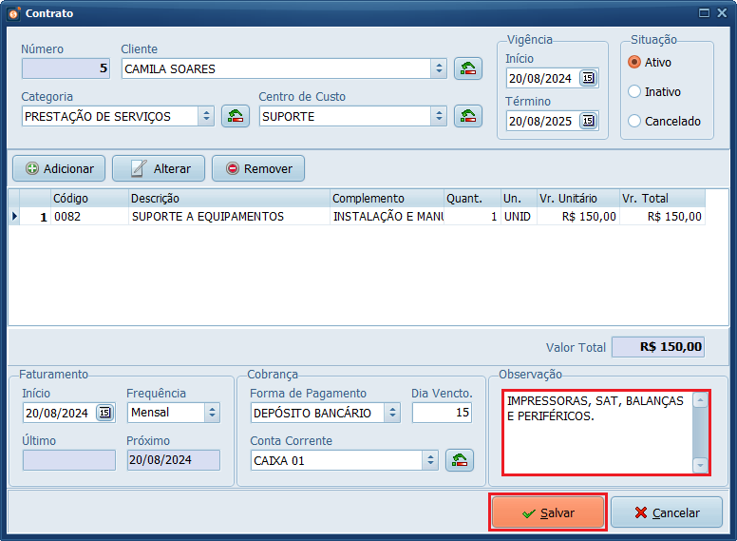Expand the Forma de Pagamento dropdown
The width and height of the screenshot is (737, 541).
pyautogui.click(x=392, y=413)
